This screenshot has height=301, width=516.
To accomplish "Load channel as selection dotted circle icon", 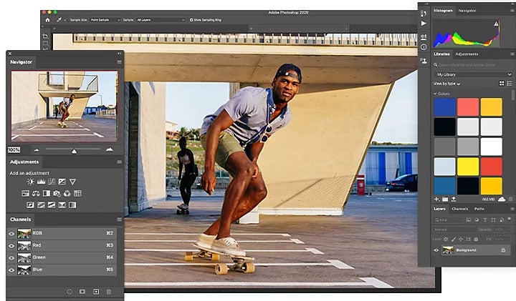I will coord(70,292).
